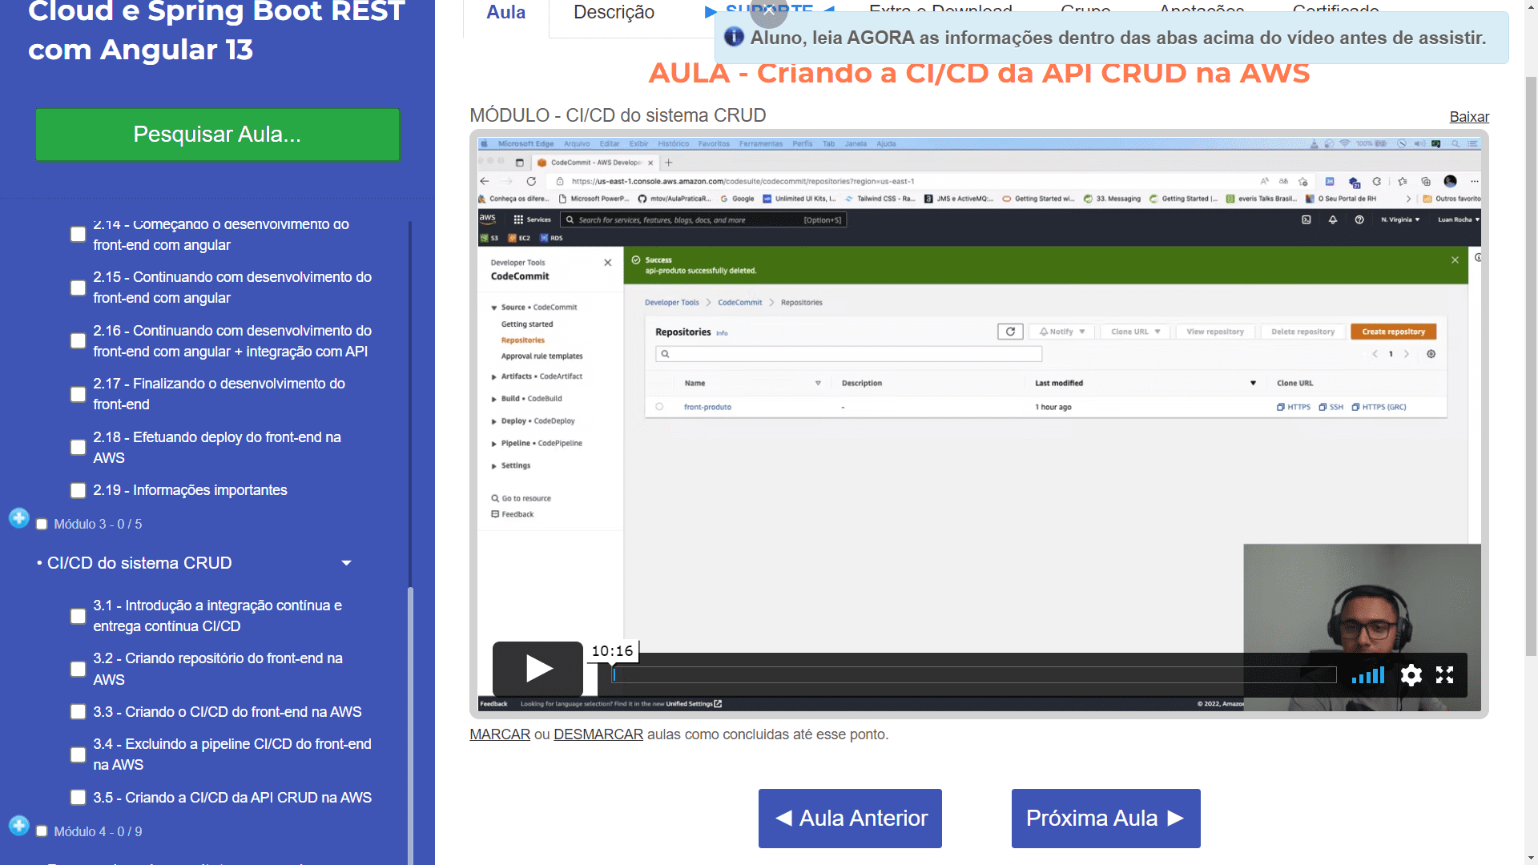1538x865 pixels.
Task: Open lesson 2.16 - integração com API
Action: 232,341
